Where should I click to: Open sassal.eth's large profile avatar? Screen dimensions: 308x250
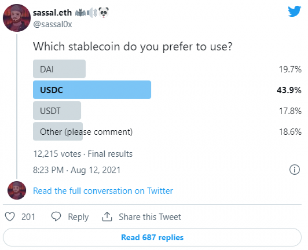click(17, 18)
